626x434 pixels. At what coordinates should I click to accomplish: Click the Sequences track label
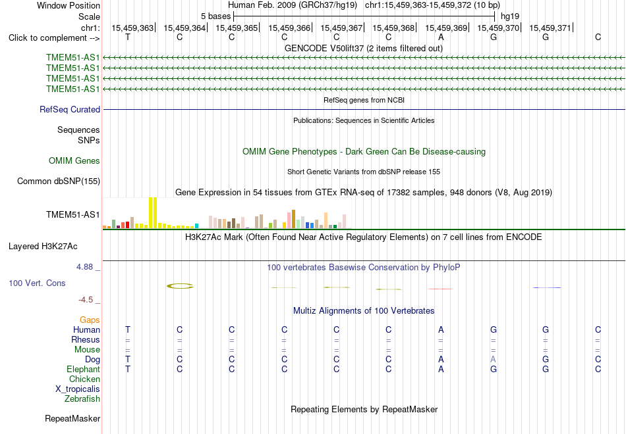pos(78,130)
